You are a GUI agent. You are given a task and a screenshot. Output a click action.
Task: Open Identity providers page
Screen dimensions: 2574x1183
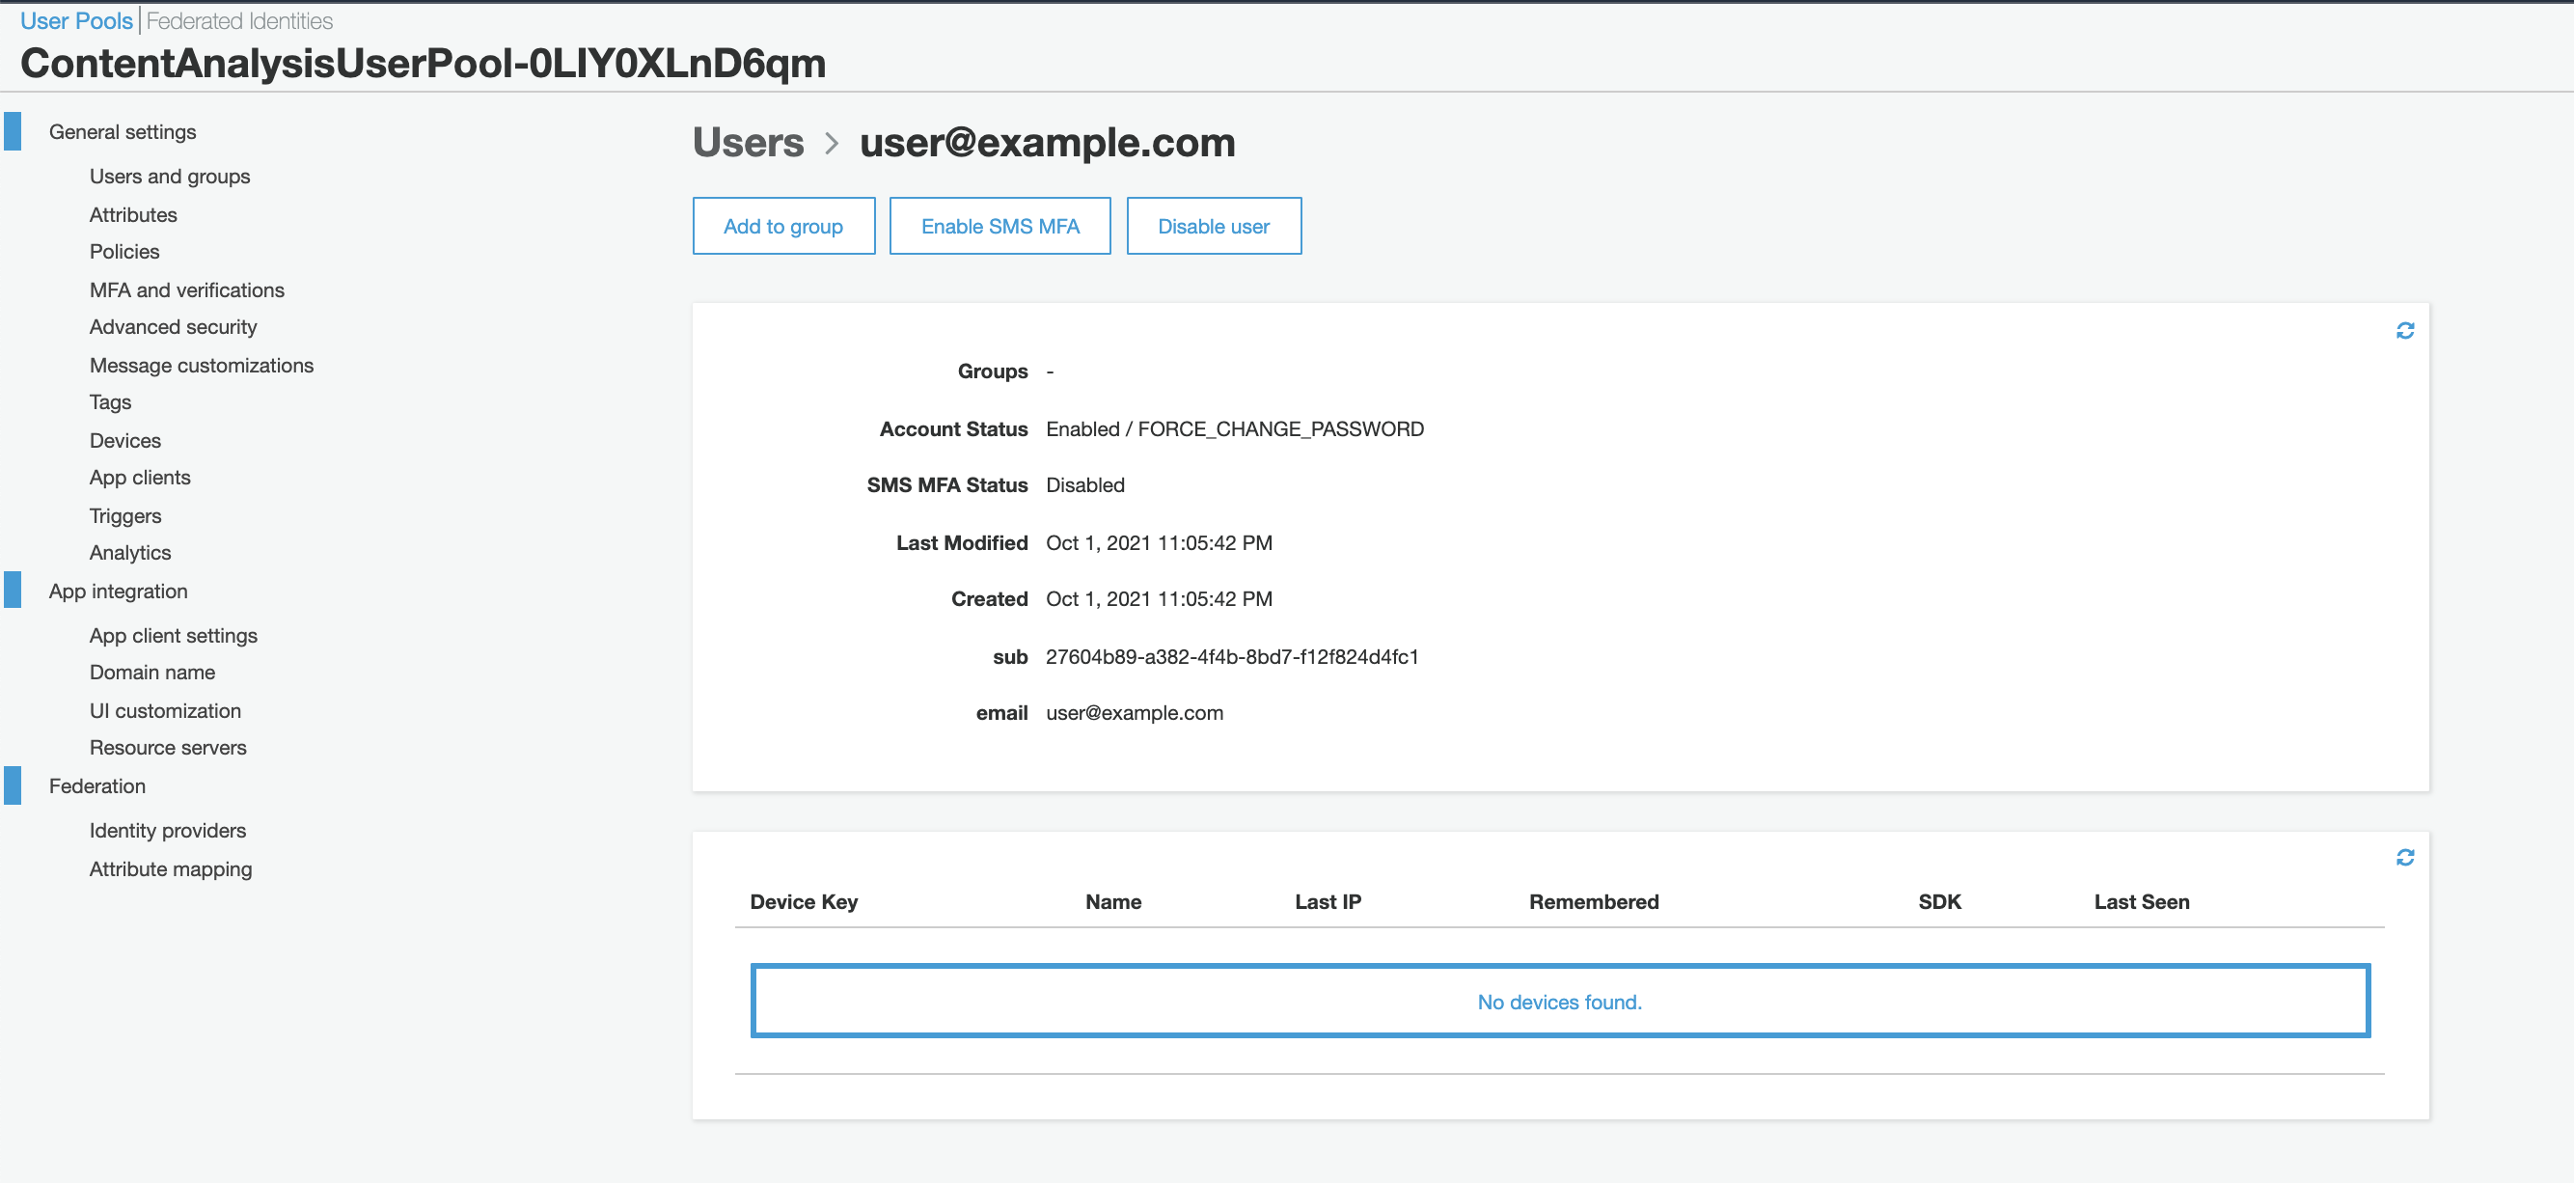[167, 830]
